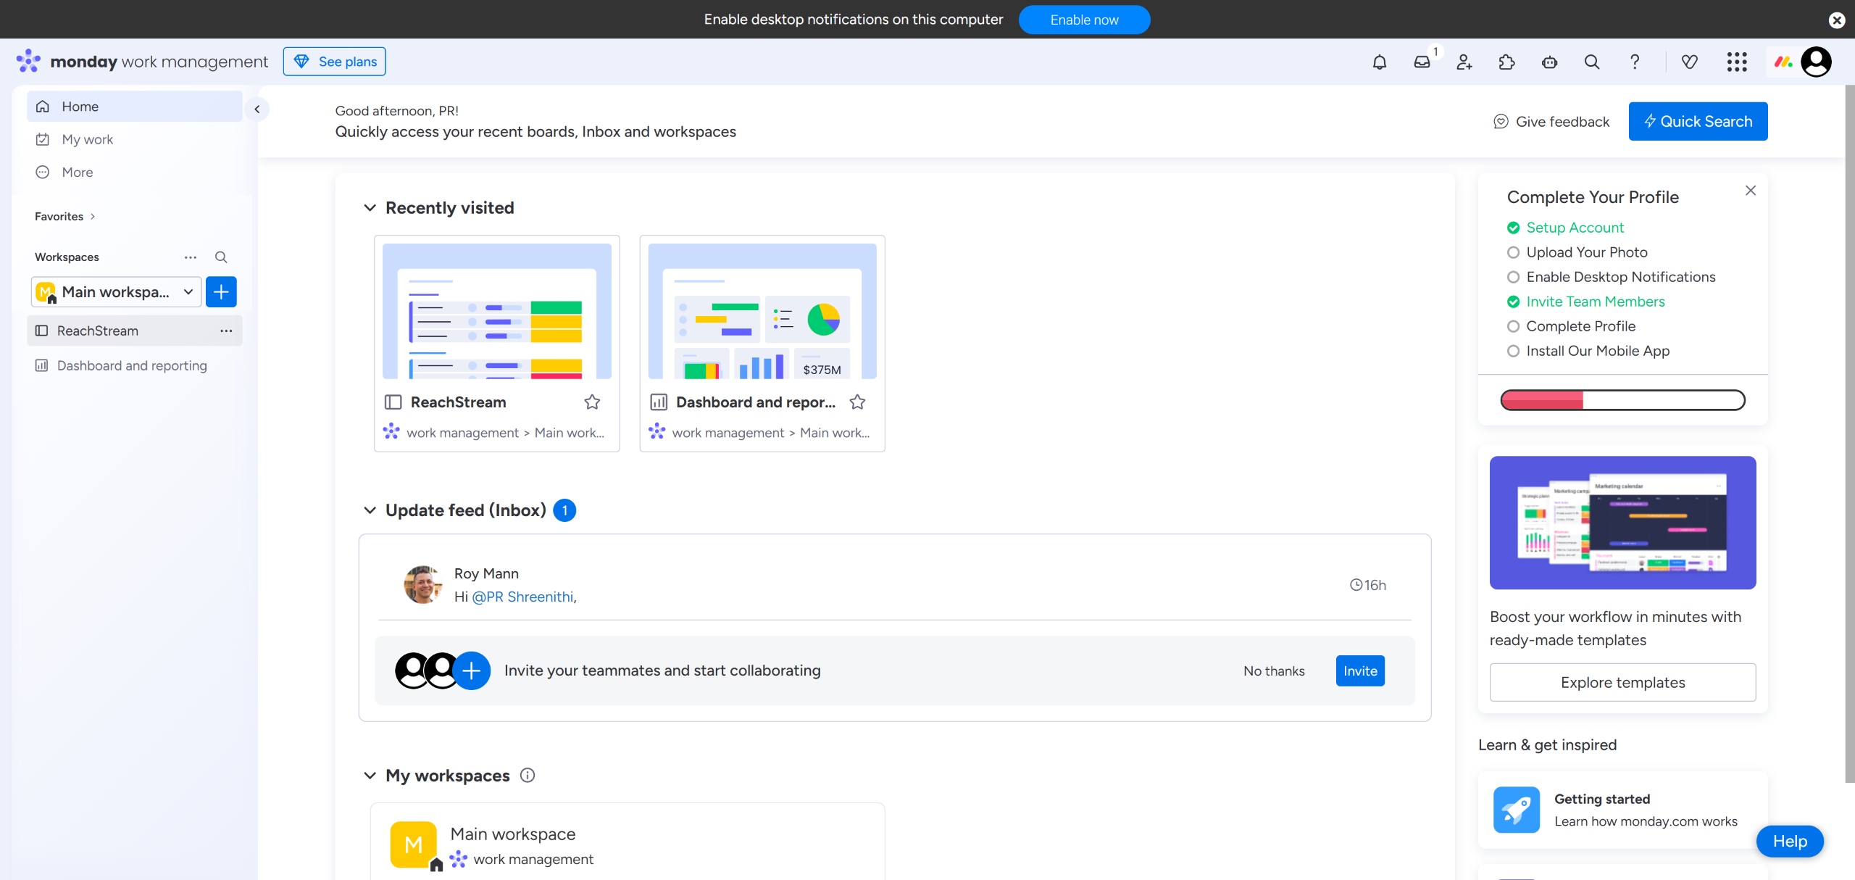1855x880 pixels.
Task: Open Dashboard and reporting in the sidebar
Action: 132,365
